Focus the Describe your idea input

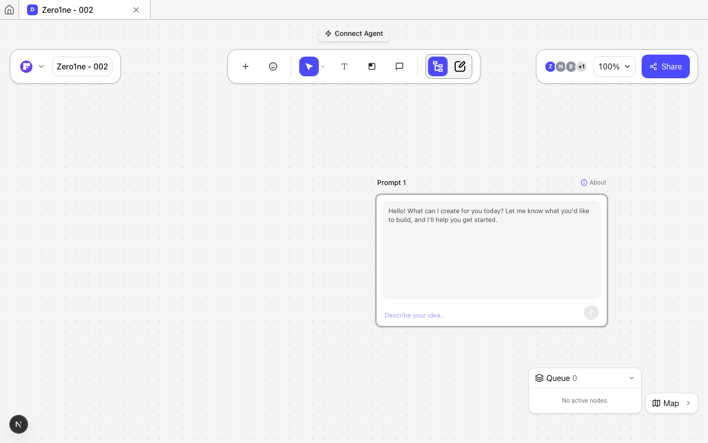[482, 315]
